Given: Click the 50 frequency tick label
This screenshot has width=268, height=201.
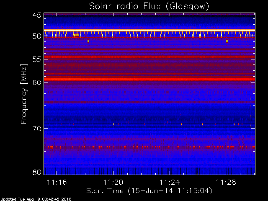Looking at the screenshot, I should click(x=37, y=36).
